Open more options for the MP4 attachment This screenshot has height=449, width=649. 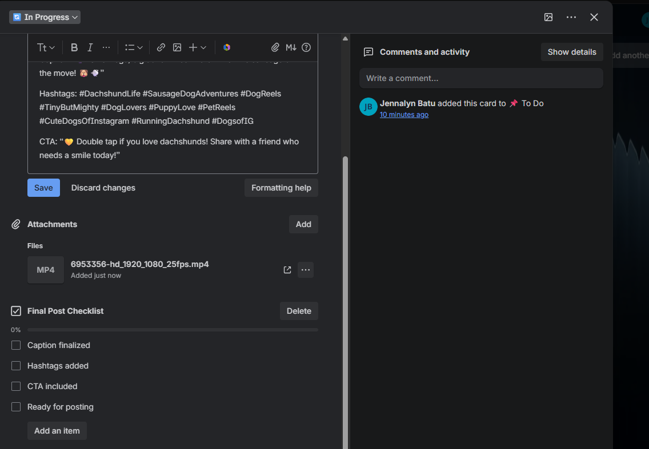tap(306, 270)
